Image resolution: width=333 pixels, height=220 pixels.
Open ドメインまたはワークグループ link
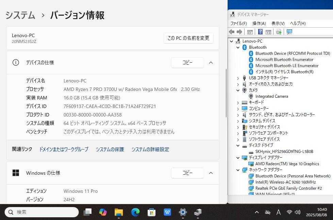coord(64,150)
